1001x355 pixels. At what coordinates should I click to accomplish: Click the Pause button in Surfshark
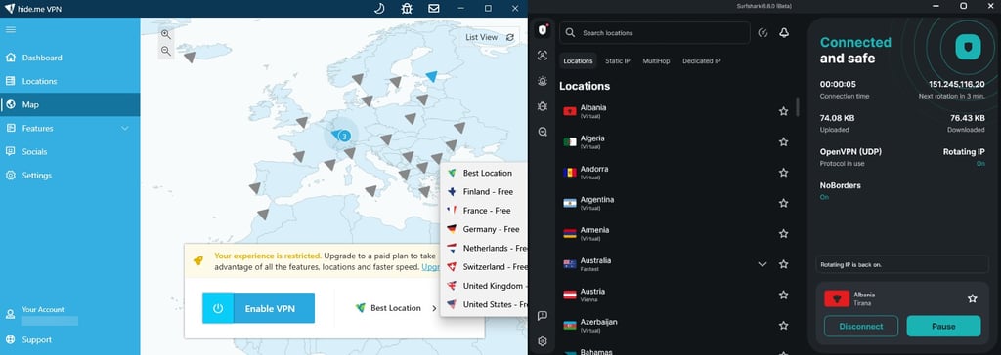943,327
